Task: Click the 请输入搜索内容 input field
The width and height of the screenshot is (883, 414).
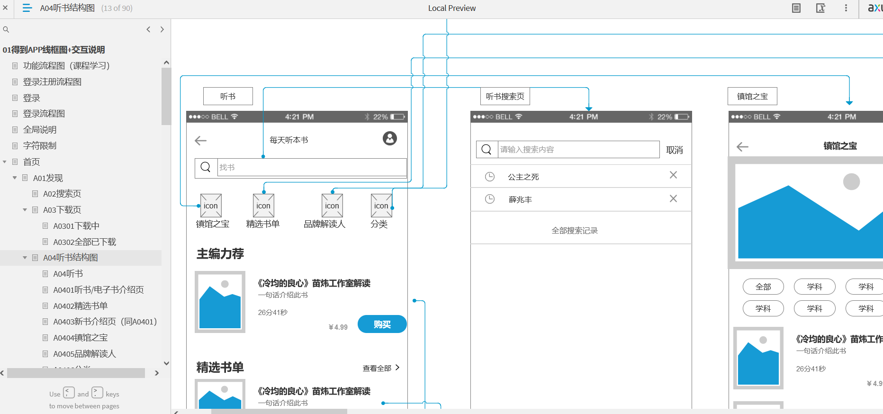Action: (578, 150)
